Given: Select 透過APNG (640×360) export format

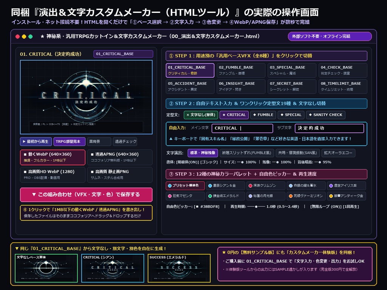Looking at the screenshot, I should [x=120, y=157].
